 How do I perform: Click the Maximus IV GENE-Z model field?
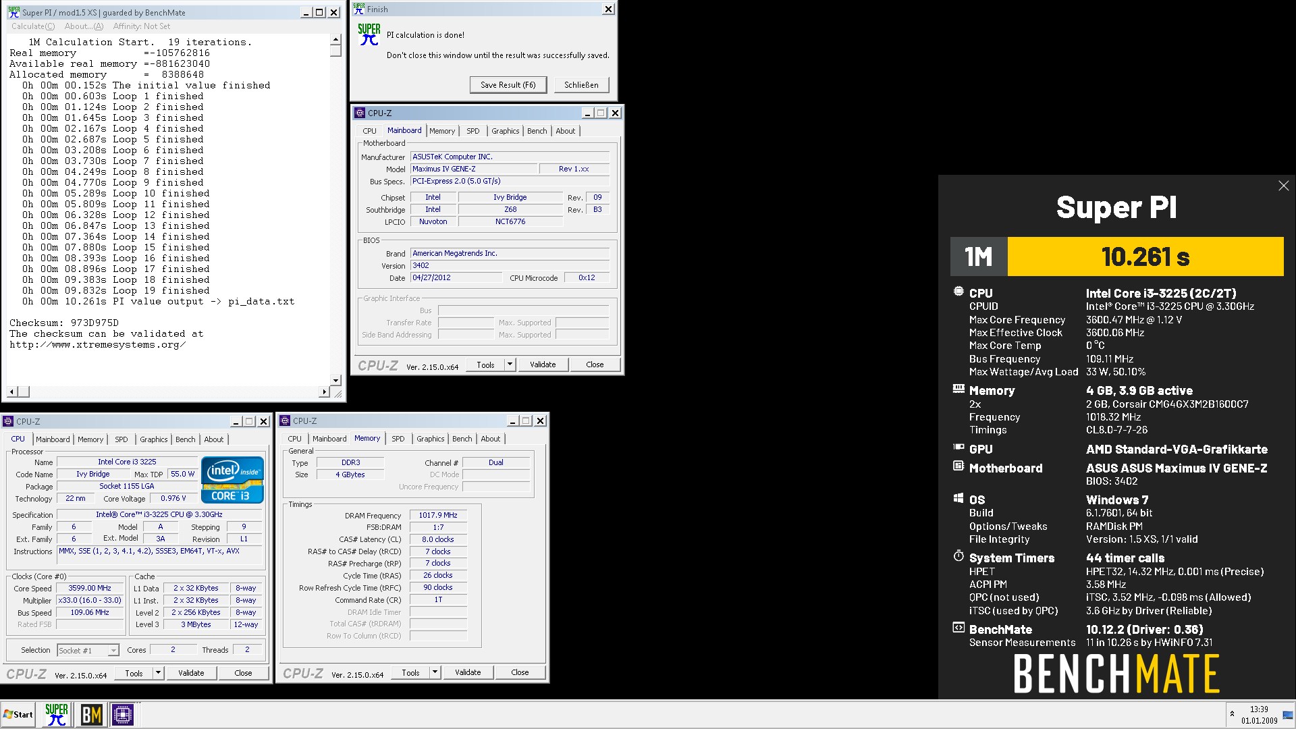474,169
